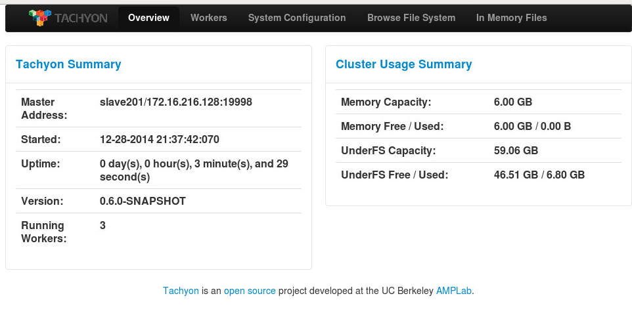The width and height of the screenshot is (632, 319).
Task: Click the 0.6.0-SNAPSHOT version value
Action: (x=143, y=201)
